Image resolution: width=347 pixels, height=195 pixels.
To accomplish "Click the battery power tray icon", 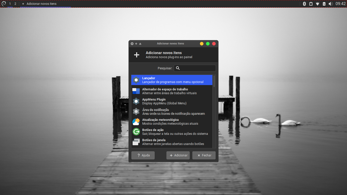I will 324,4.
